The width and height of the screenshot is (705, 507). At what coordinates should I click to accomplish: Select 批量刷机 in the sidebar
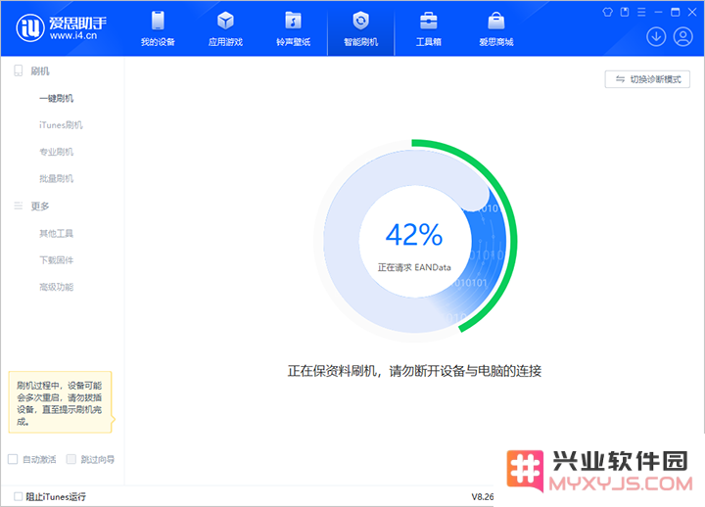click(56, 178)
